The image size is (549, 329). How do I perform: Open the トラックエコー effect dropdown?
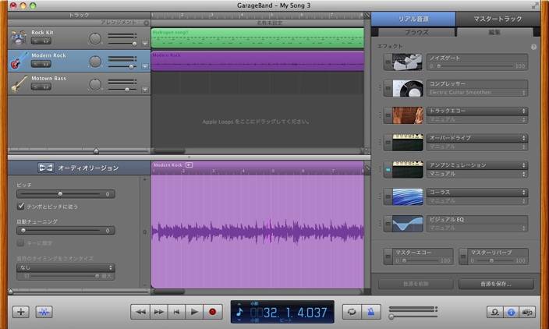coord(477,111)
